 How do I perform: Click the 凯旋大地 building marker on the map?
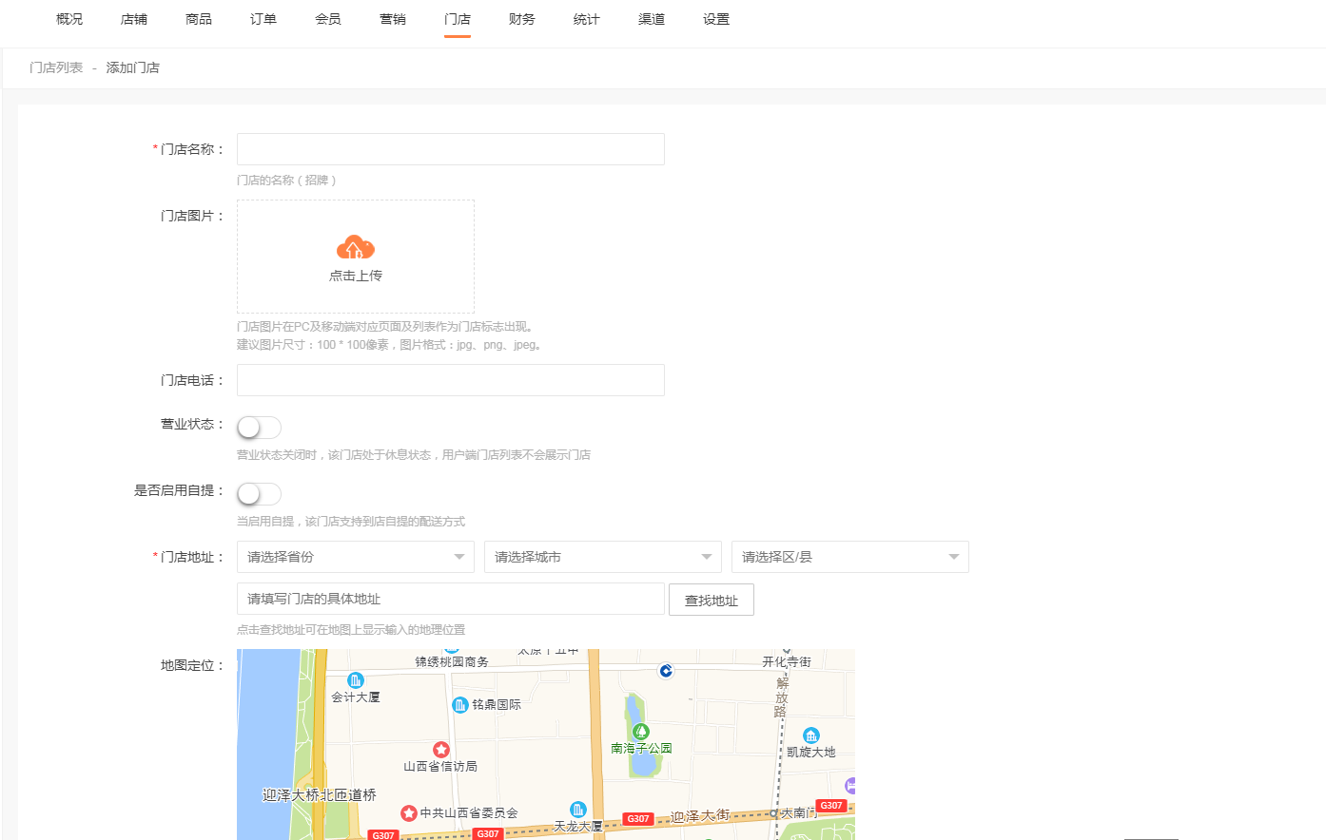pyautogui.click(x=810, y=735)
